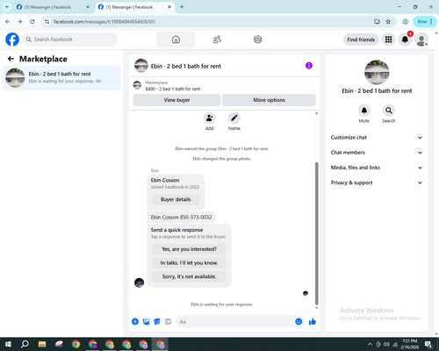Choose a GIF
Screen dimensions: 439x351
pyautogui.click(x=168, y=321)
